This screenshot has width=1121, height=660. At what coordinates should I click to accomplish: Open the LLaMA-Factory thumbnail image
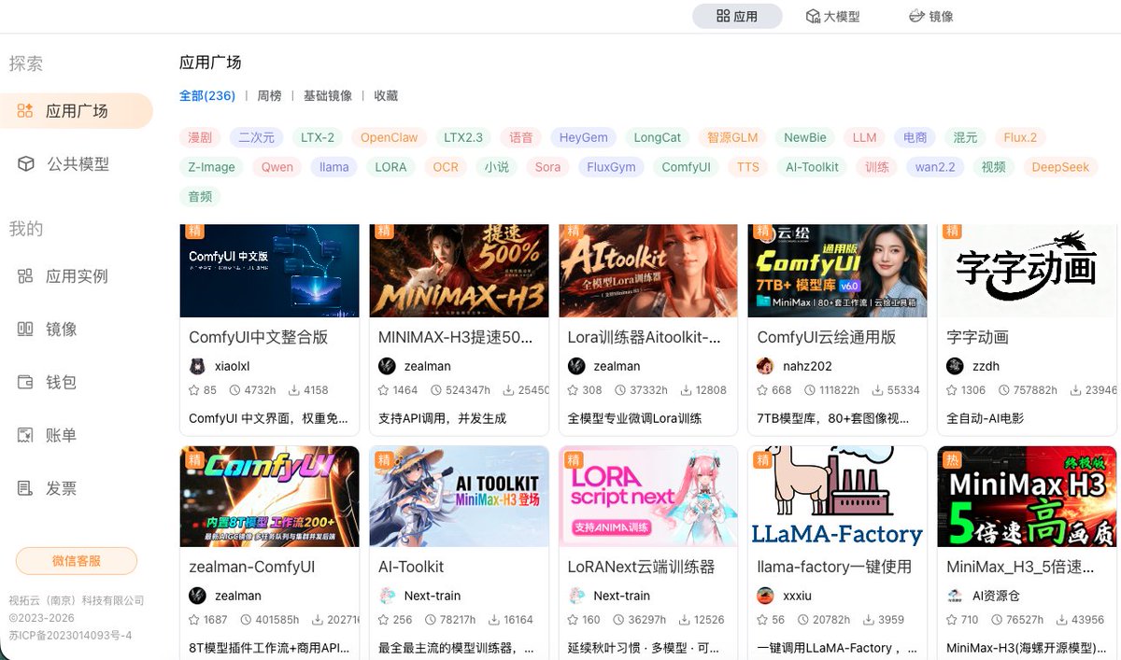(x=838, y=497)
